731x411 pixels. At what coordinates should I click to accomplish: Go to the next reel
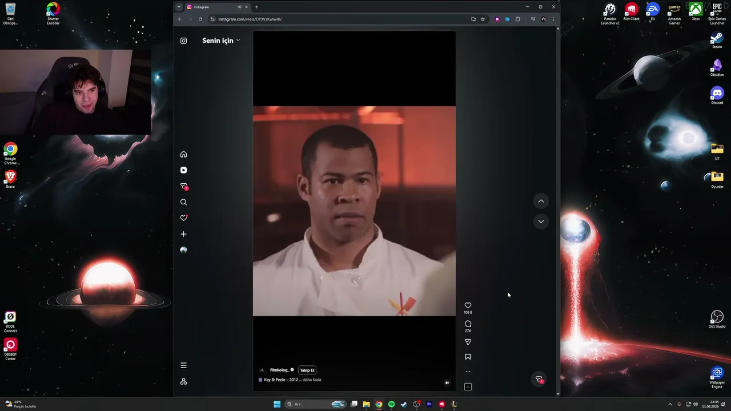click(x=541, y=221)
